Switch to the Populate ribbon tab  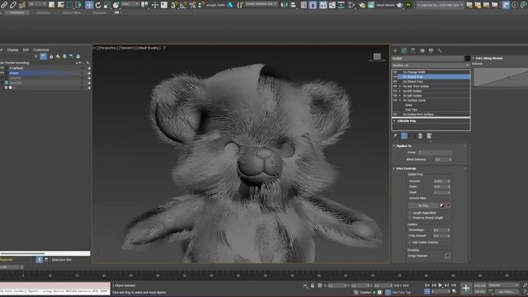point(99,13)
